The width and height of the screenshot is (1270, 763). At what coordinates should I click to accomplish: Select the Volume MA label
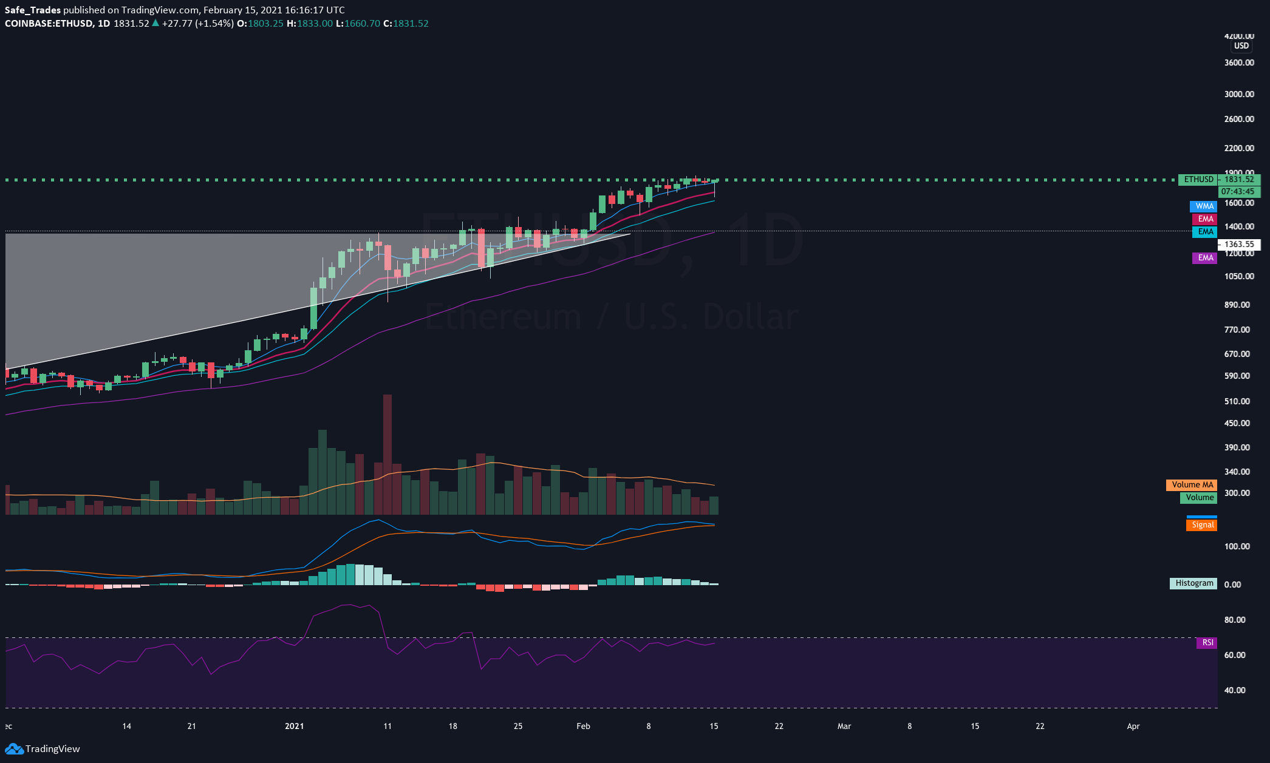click(1192, 485)
